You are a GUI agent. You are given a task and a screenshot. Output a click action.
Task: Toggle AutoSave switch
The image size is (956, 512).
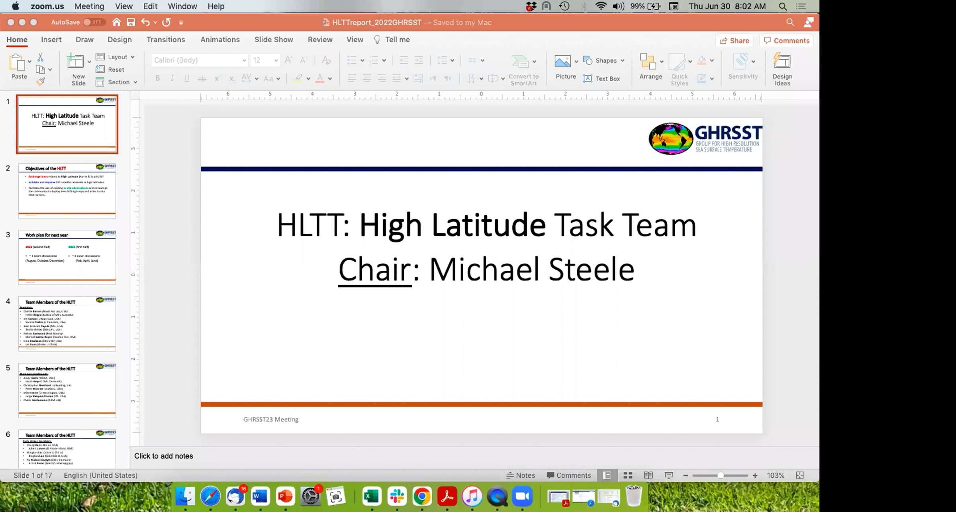[x=94, y=22]
